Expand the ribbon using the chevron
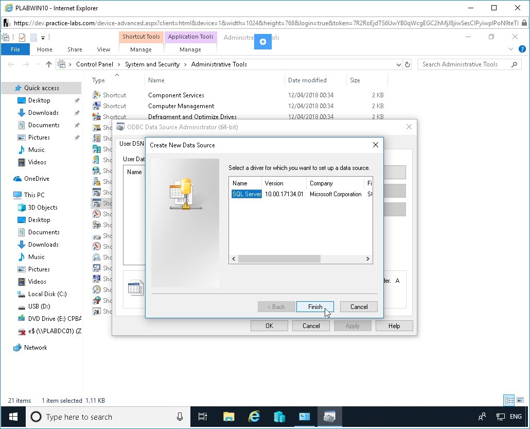 tap(511, 49)
